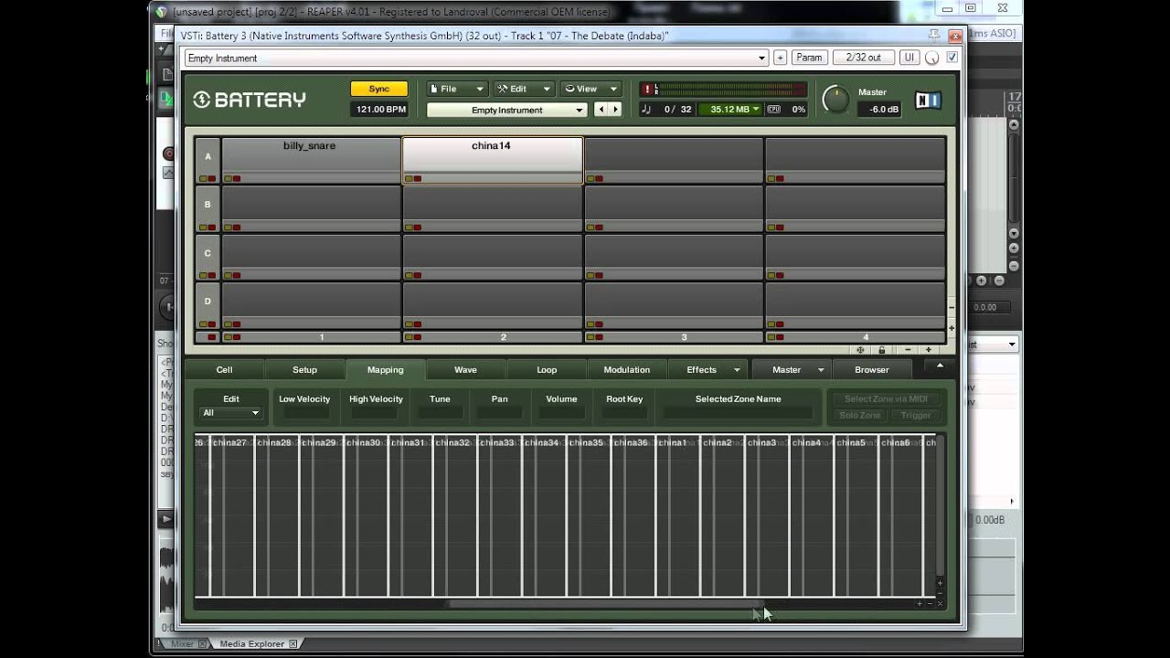Toggle the yellow solo square of the china14 cell
Image resolution: width=1170 pixels, height=658 pixels.
pyautogui.click(x=409, y=179)
